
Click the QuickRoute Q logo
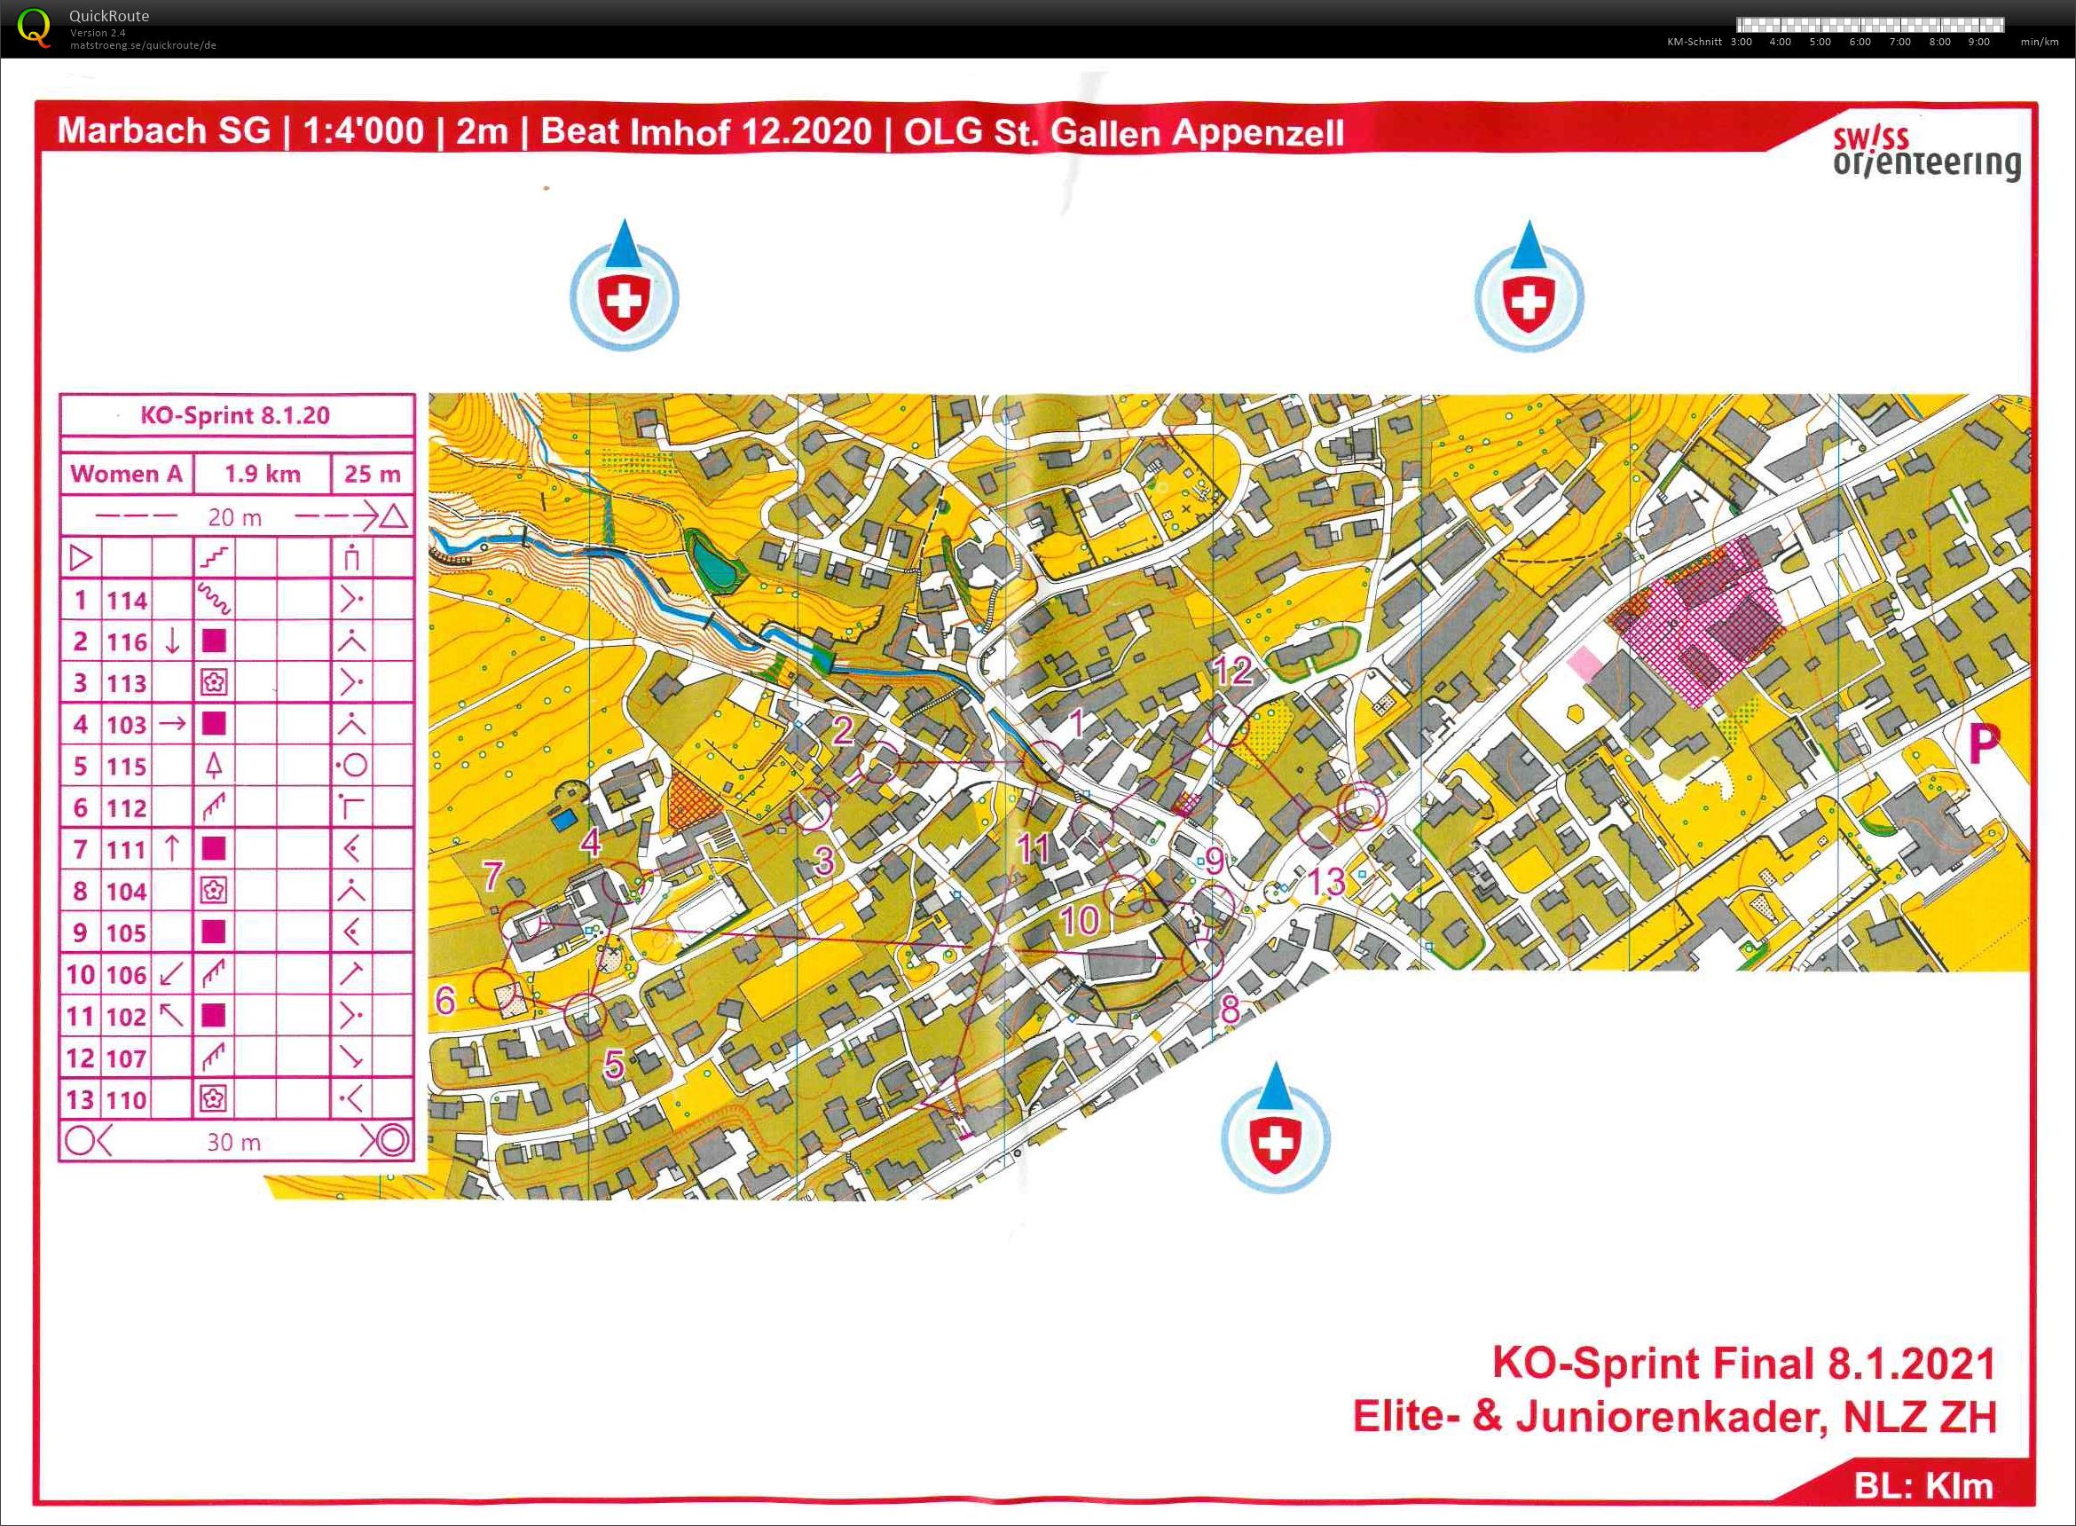point(35,27)
